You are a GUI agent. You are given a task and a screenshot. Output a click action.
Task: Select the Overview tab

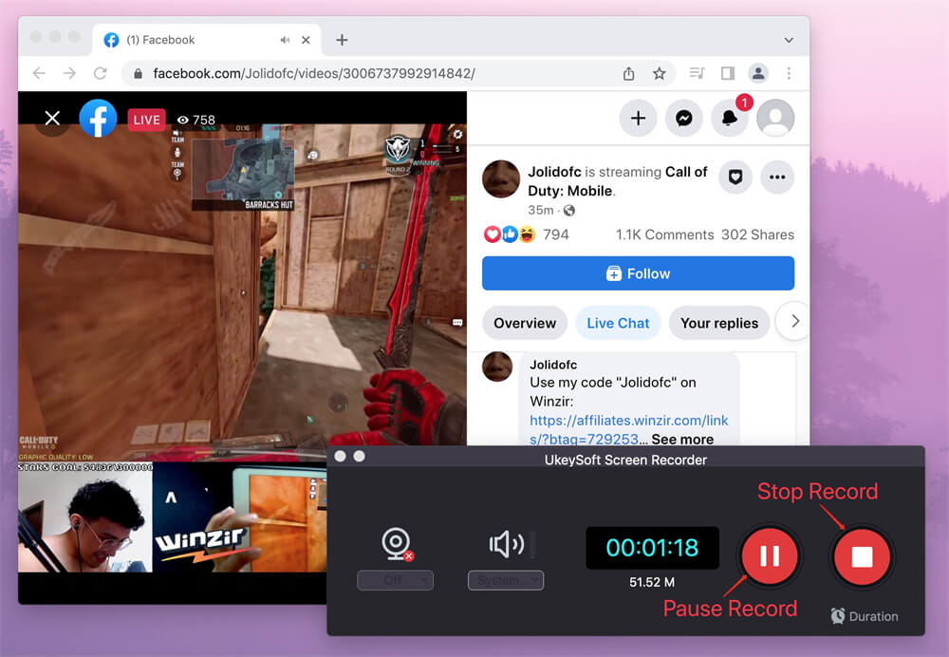point(525,323)
